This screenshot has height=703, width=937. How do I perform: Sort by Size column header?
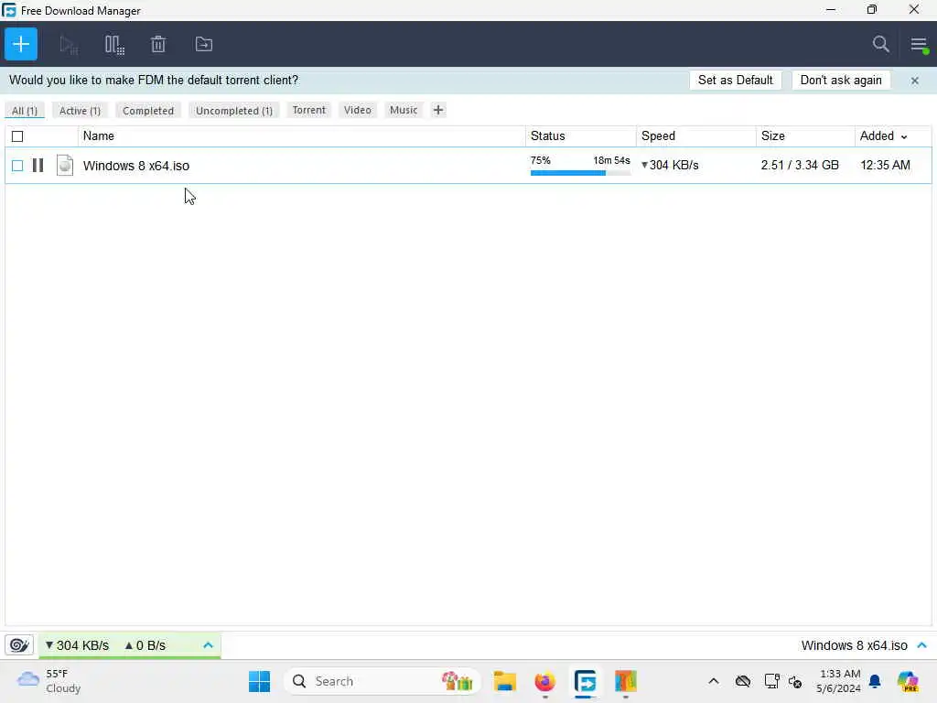pyautogui.click(x=805, y=136)
